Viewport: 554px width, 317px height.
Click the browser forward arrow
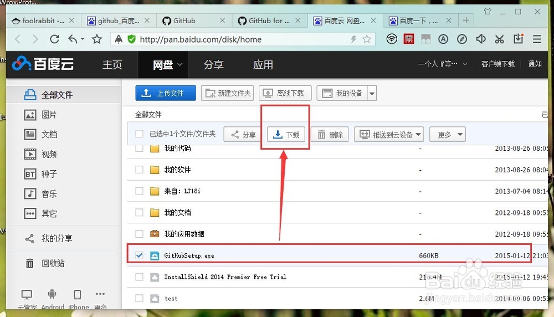tap(35, 39)
